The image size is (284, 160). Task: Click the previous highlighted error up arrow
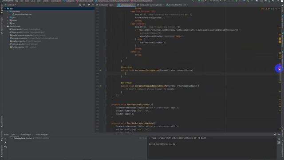point(276,9)
